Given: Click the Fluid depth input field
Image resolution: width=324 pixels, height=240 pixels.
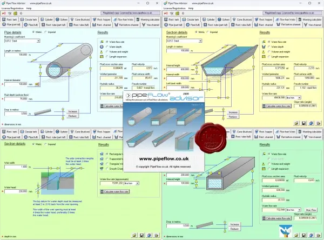Looking at the screenshot, I should tap(16, 99).
